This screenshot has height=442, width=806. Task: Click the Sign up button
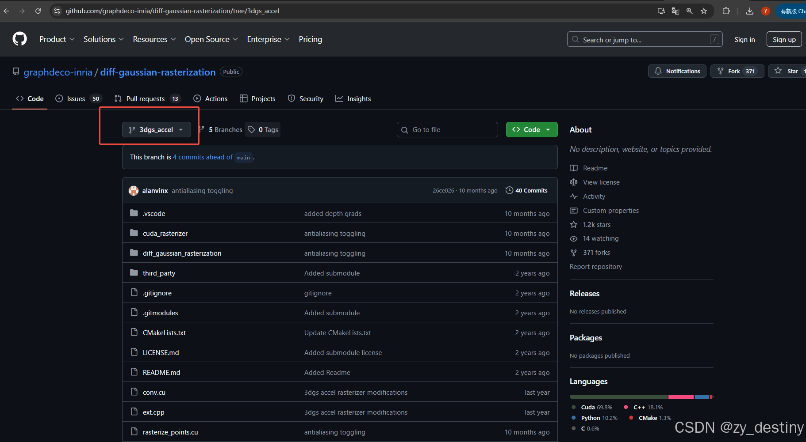pyautogui.click(x=784, y=39)
